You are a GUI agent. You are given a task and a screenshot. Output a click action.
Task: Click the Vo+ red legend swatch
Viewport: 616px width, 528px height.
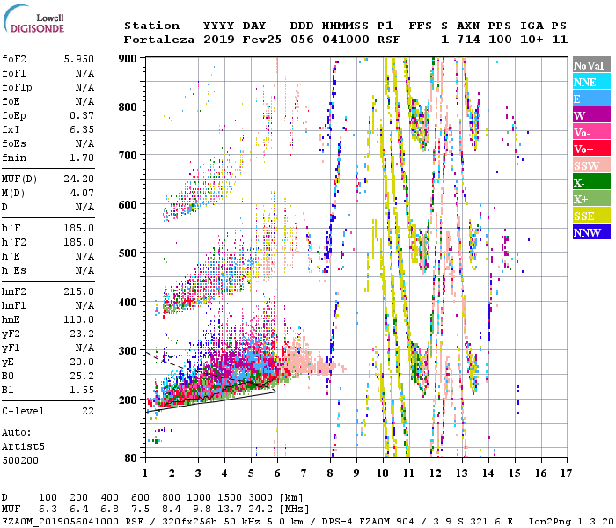591,149
